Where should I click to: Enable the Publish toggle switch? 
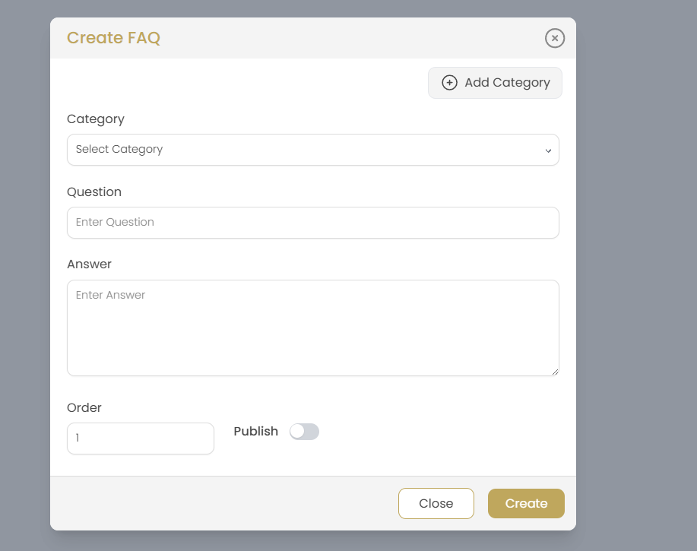(x=304, y=431)
